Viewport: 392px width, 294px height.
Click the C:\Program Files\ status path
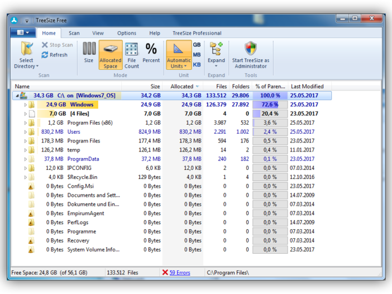(x=228, y=273)
